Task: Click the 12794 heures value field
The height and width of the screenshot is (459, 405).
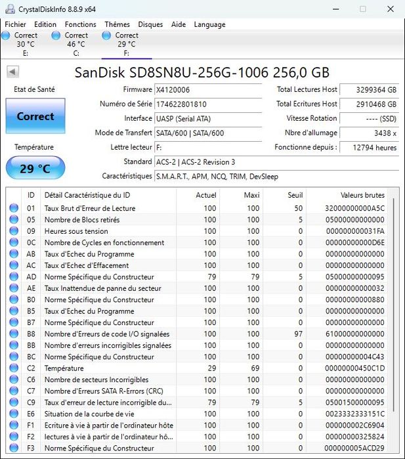Action: (369, 147)
